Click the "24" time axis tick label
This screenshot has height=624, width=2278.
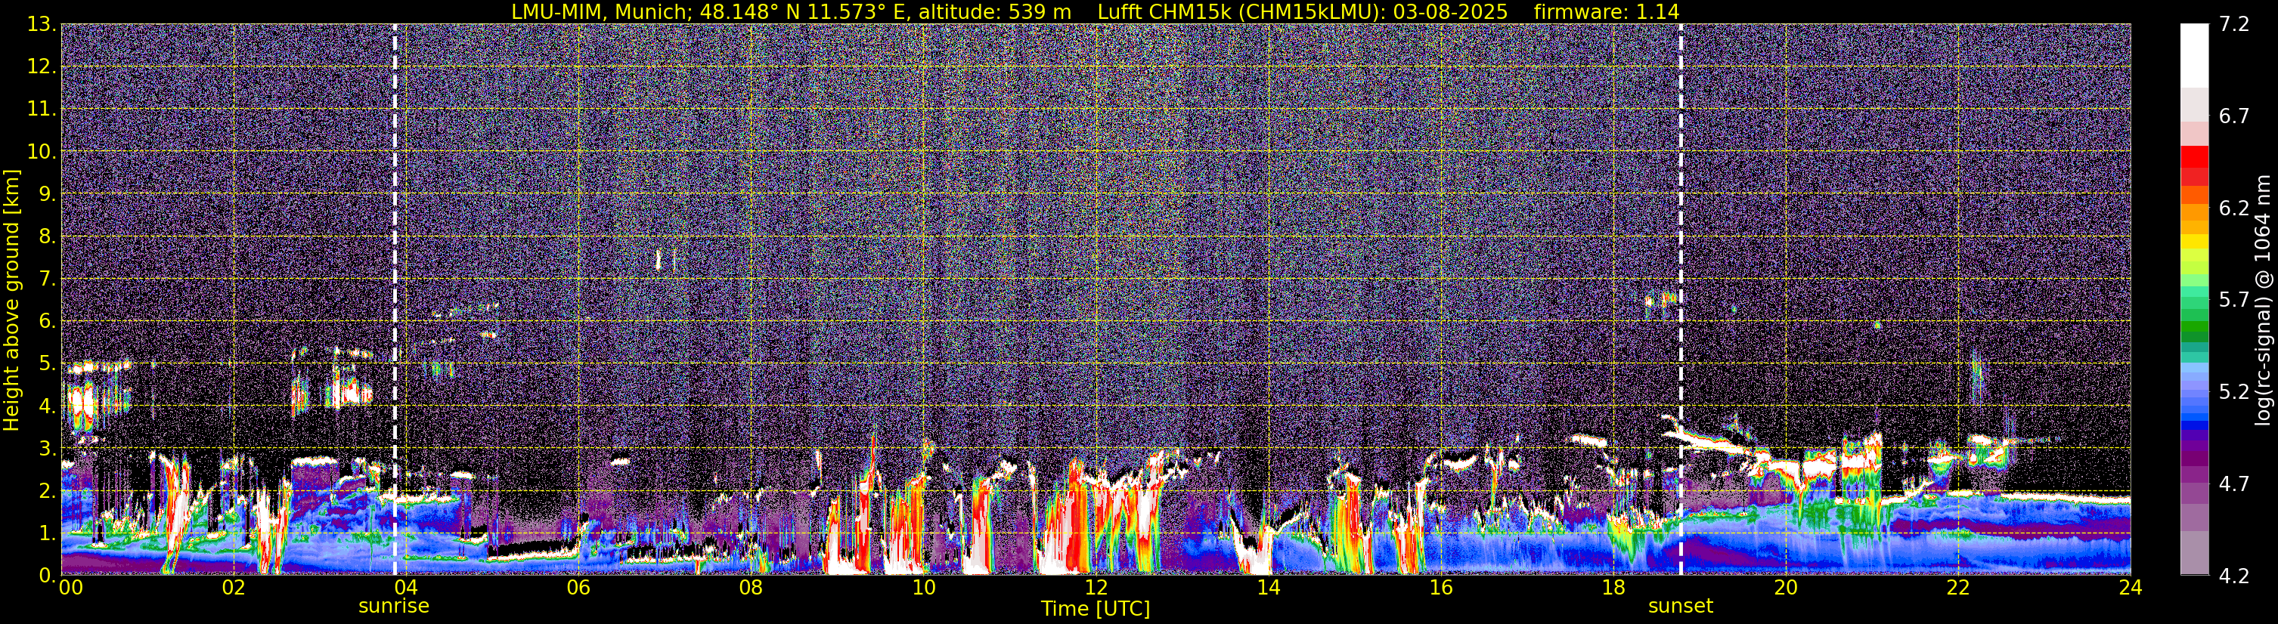point(2131,588)
